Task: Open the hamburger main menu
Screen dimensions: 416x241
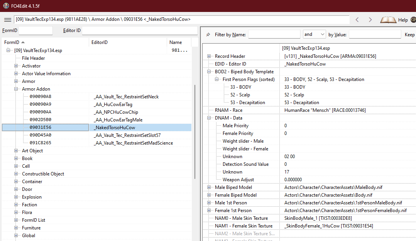Action: [x=8, y=20]
